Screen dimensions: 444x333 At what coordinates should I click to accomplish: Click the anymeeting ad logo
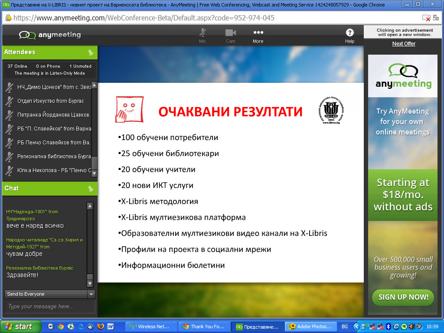click(403, 76)
